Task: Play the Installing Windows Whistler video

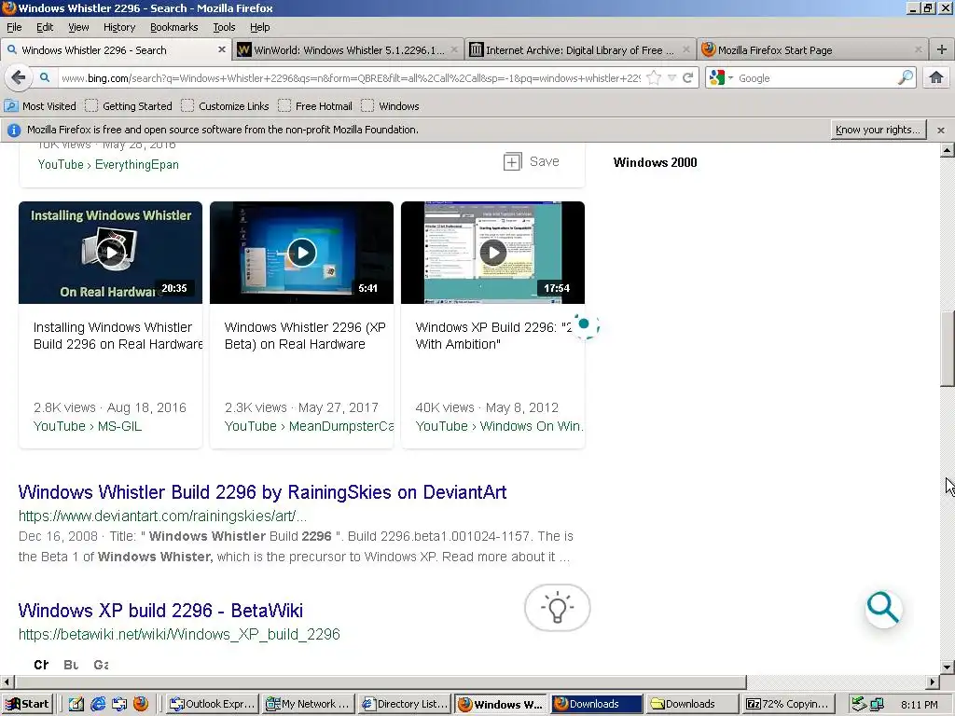Action: pos(110,252)
